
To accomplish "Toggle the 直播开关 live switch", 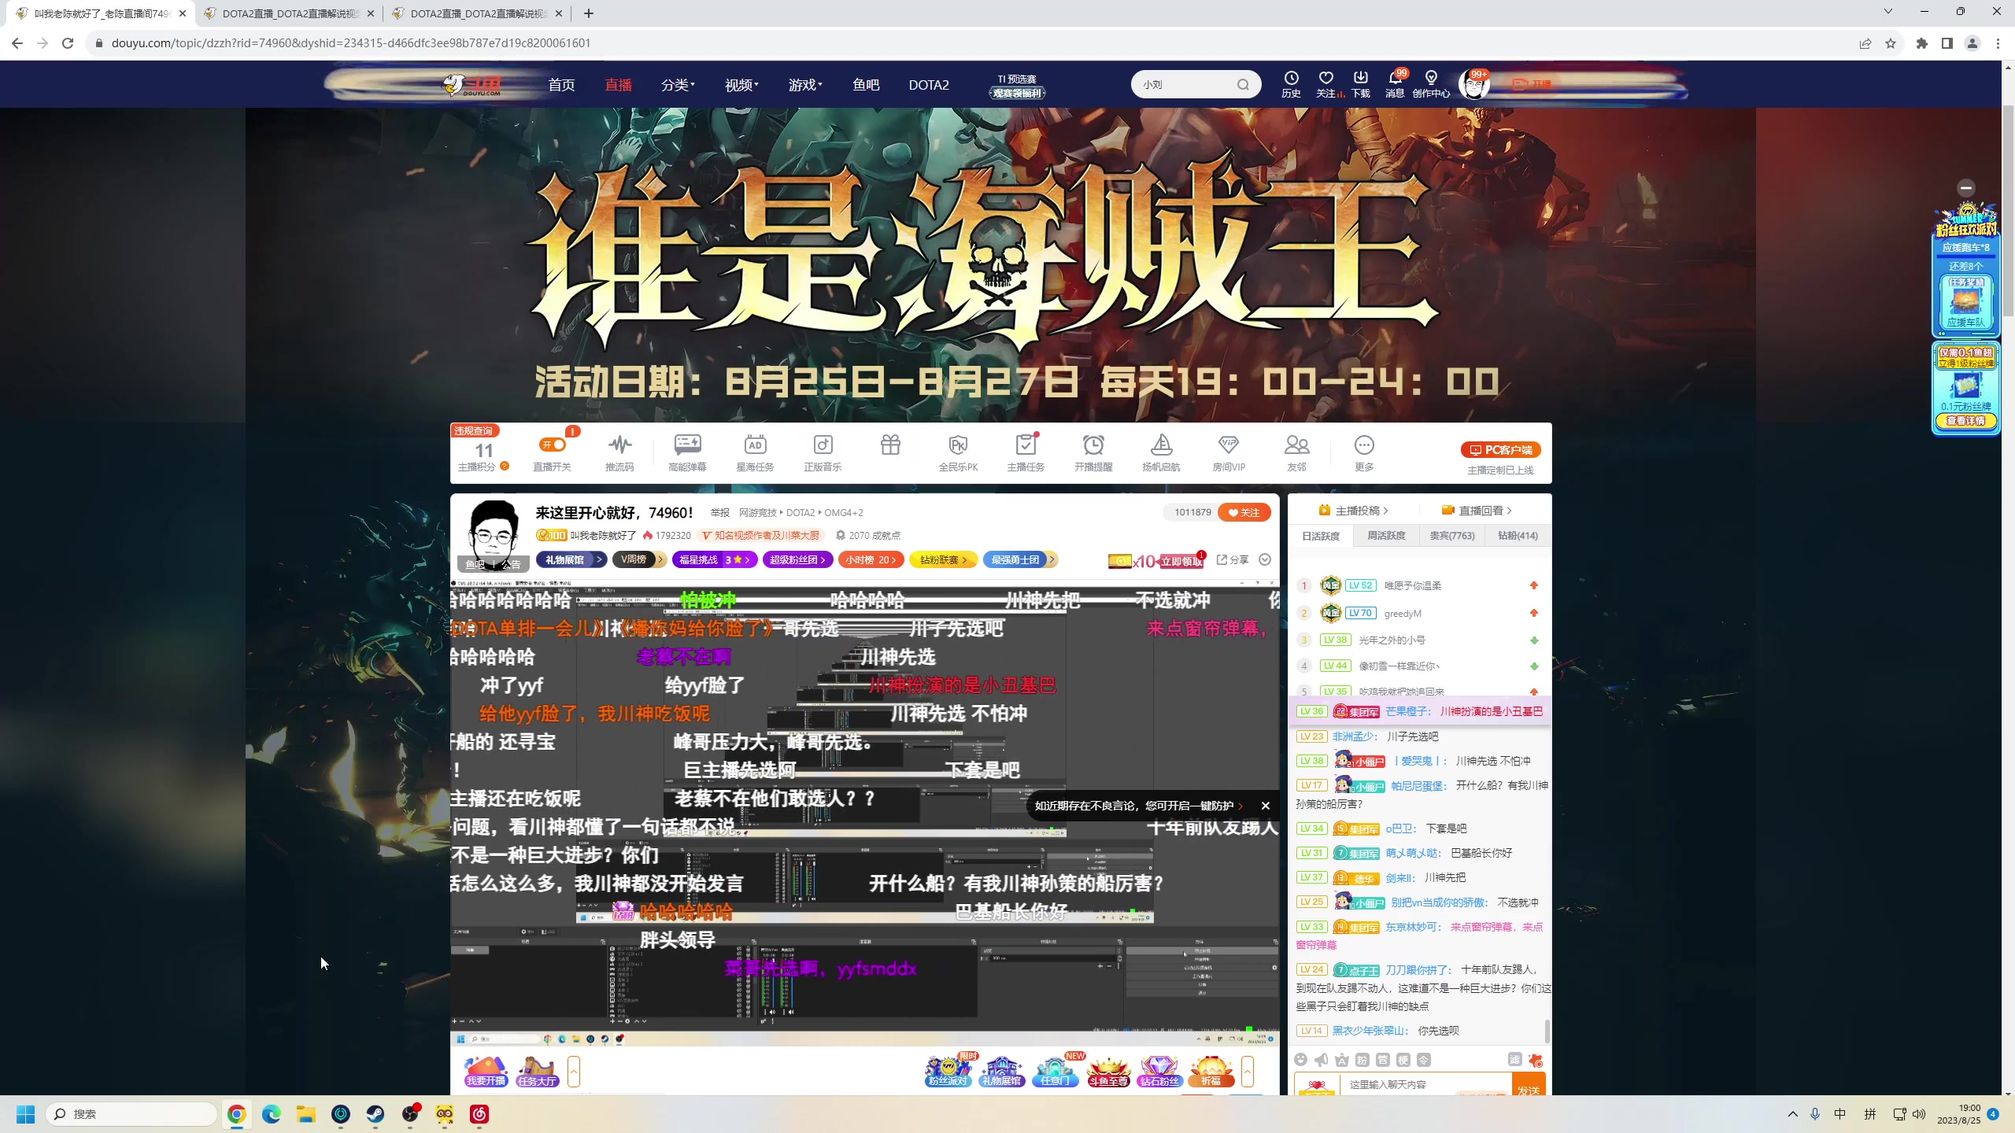I will point(552,445).
